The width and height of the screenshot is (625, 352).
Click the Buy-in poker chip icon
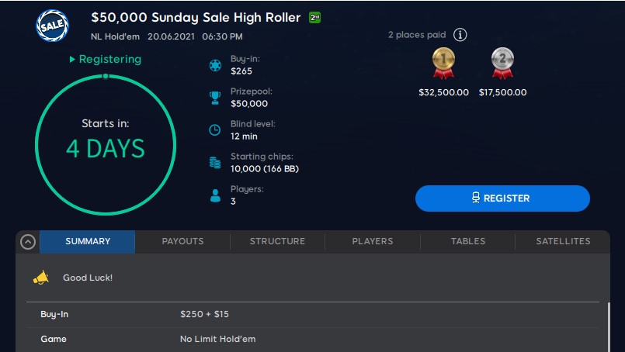[215, 65]
